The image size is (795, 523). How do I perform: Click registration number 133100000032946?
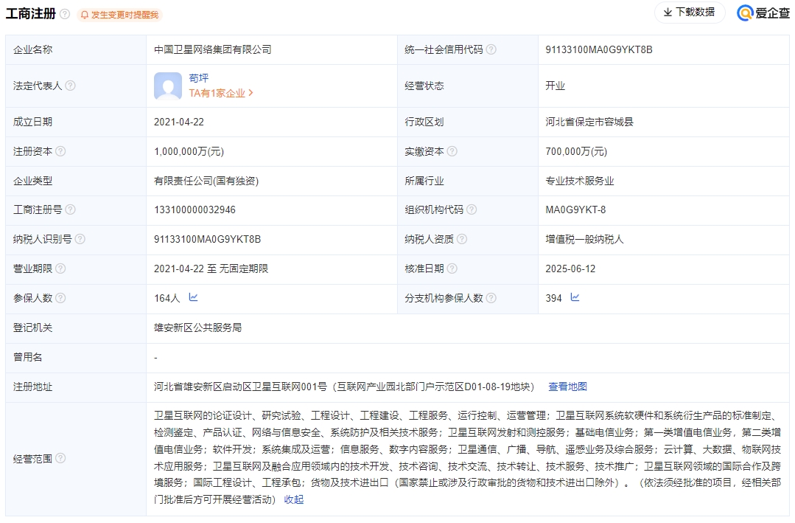195,209
